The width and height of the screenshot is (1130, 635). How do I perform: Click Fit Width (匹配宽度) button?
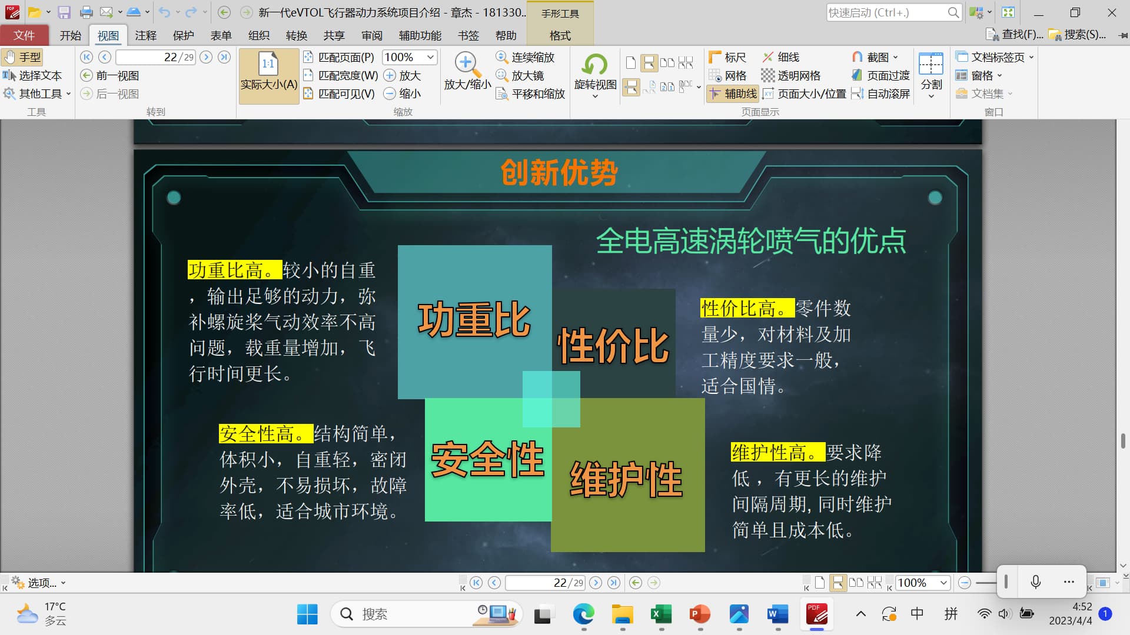[x=341, y=75]
